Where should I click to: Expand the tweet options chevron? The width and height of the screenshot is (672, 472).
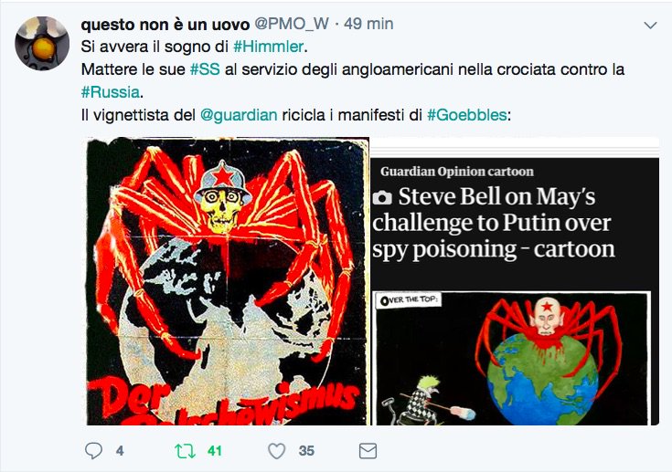point(651,26)
